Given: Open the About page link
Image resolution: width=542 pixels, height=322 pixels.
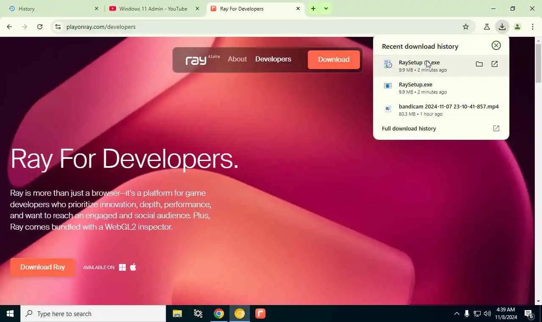Looking at the screenshot, I should pos(237,59).
